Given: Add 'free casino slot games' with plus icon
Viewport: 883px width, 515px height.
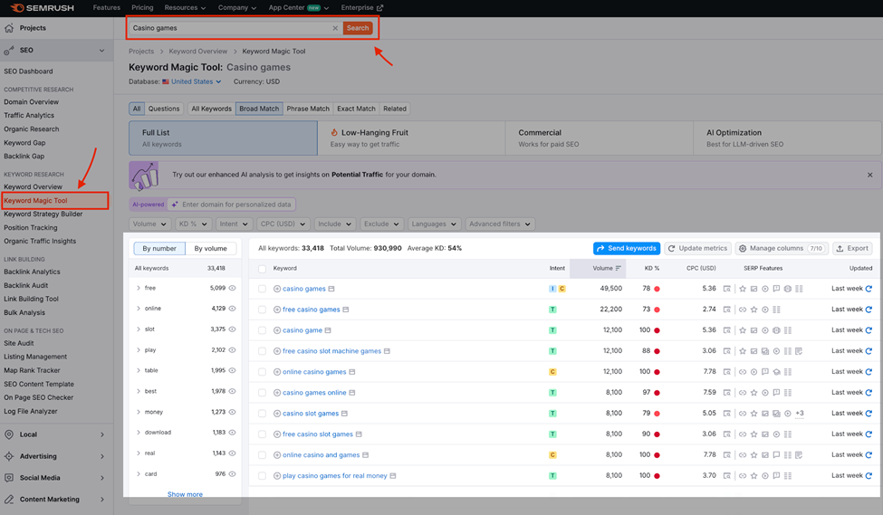Looking at the screenshot, I should 277,434.
